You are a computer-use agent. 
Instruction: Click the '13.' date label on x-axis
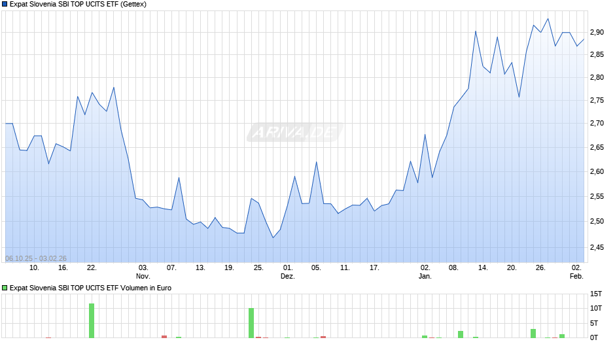(x=200, y=268)
